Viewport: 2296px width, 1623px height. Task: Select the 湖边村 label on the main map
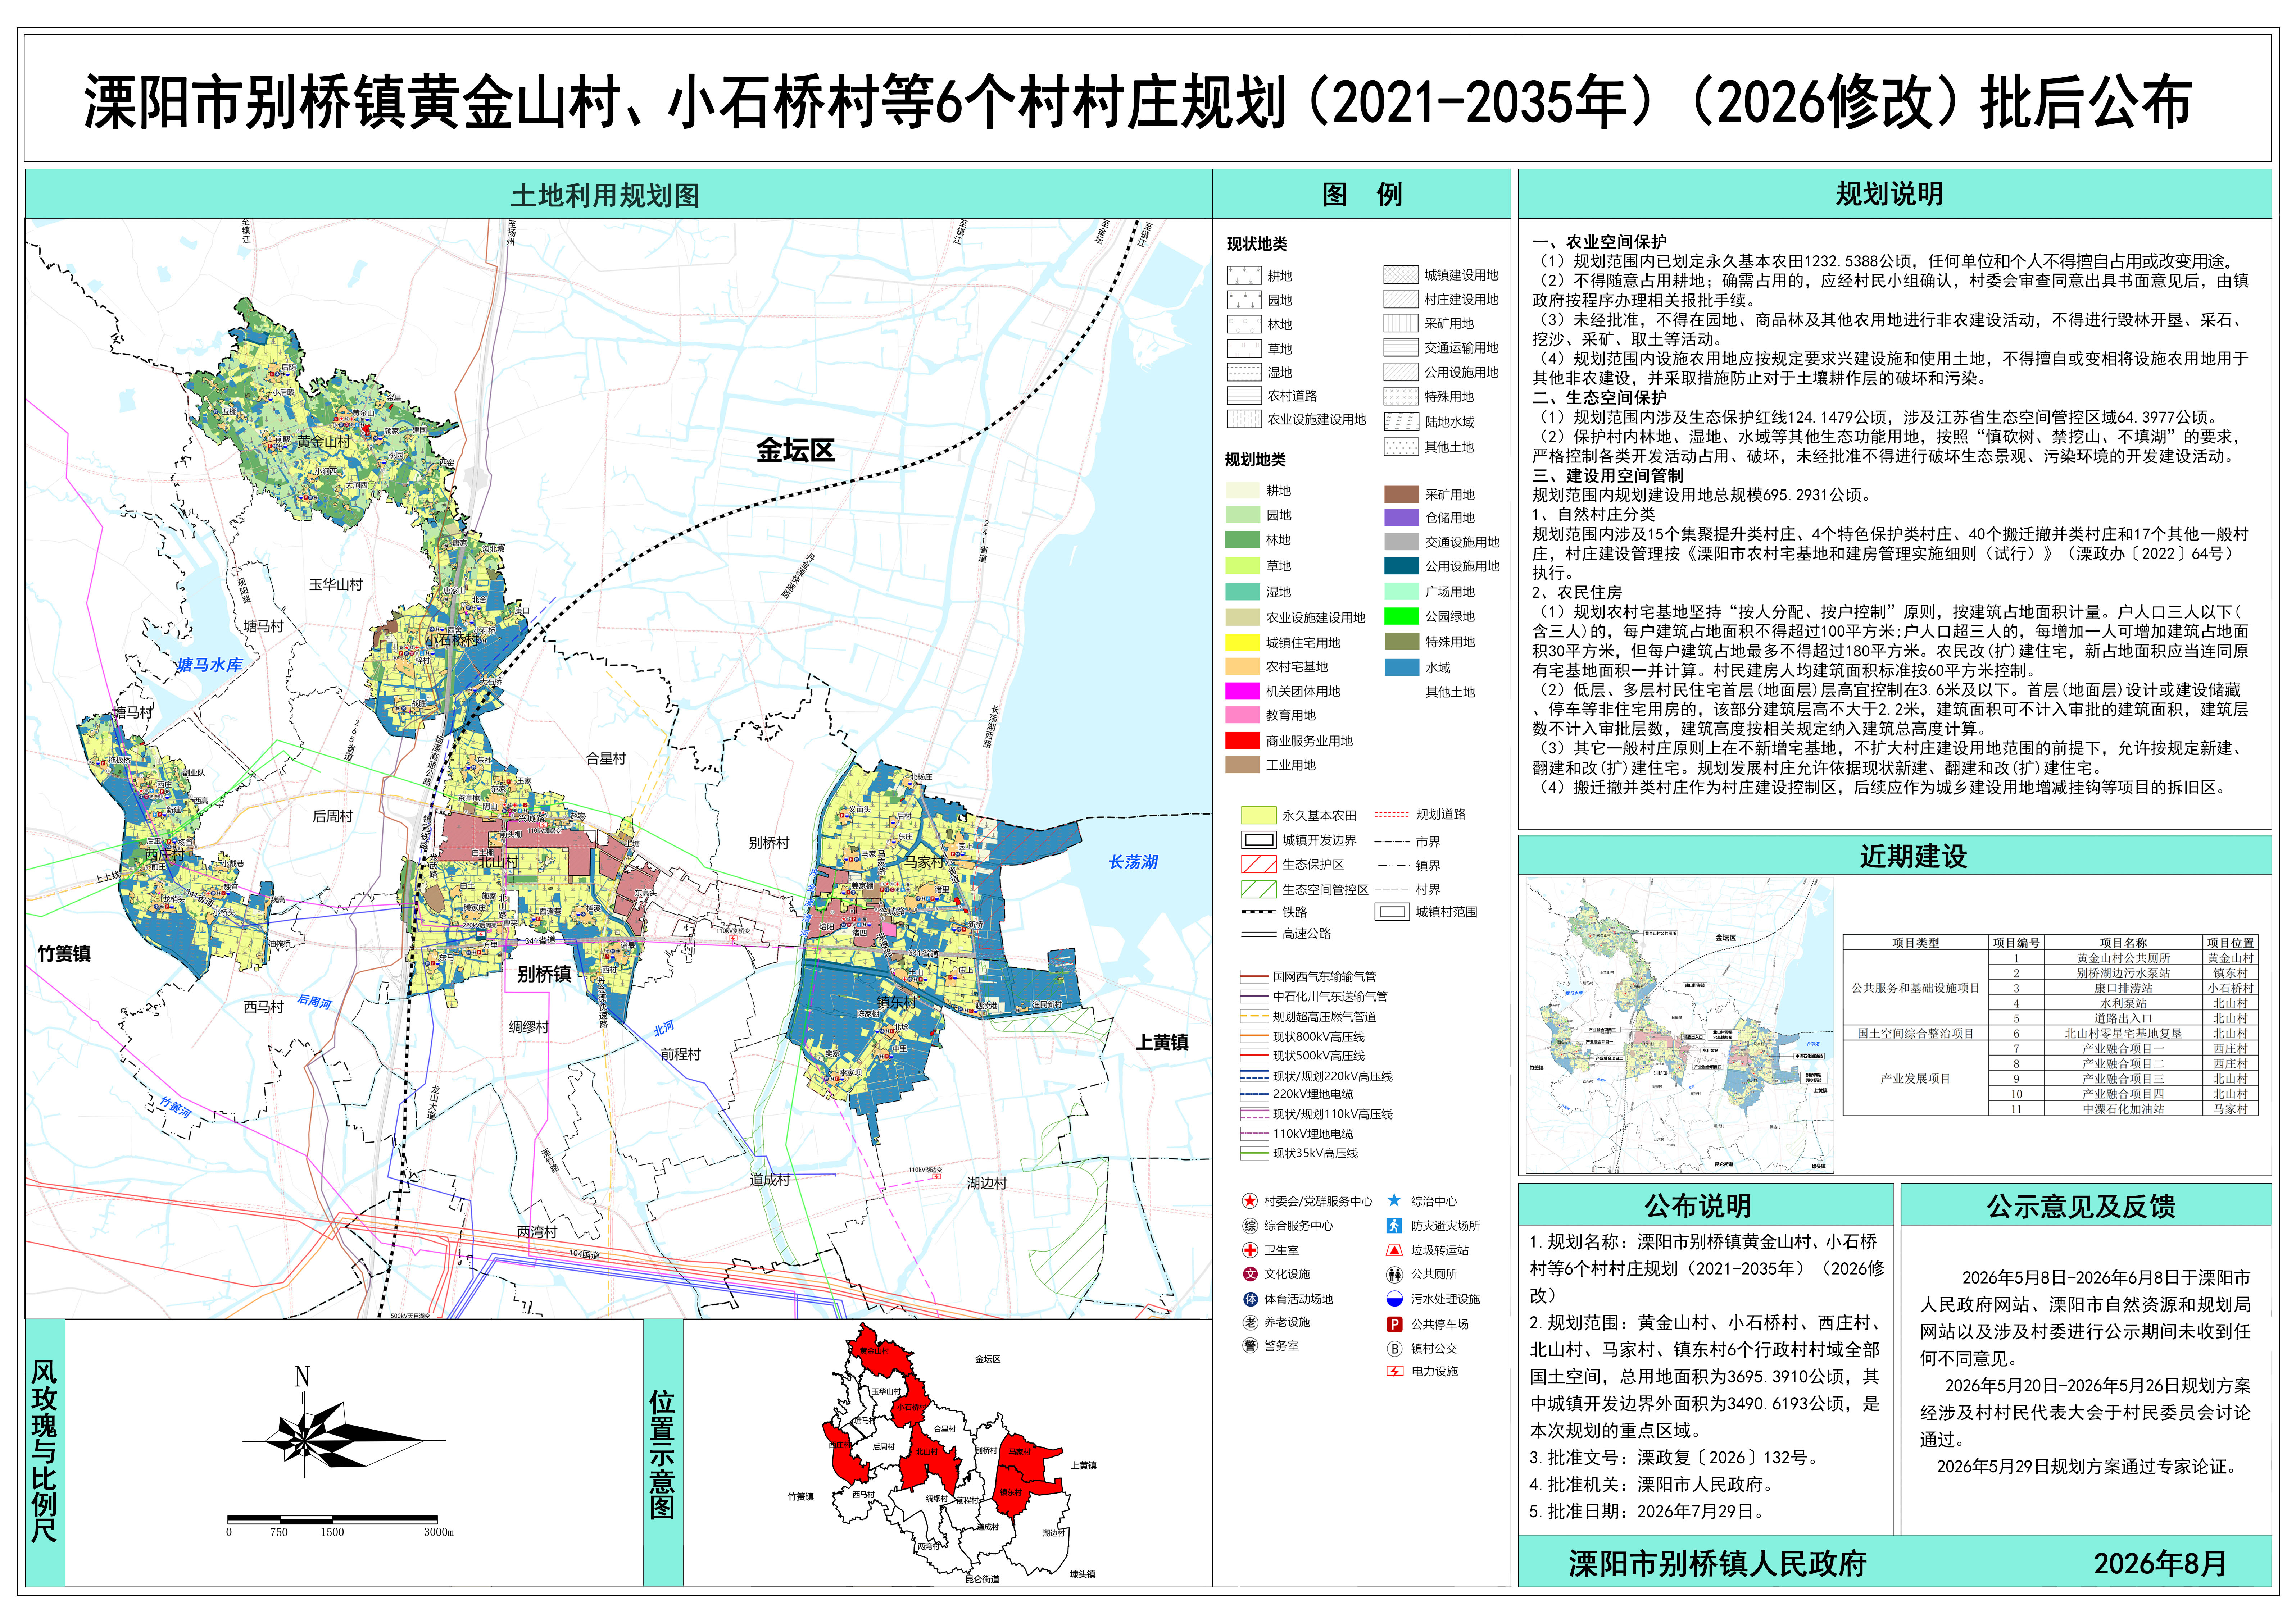click(987, 1183)
